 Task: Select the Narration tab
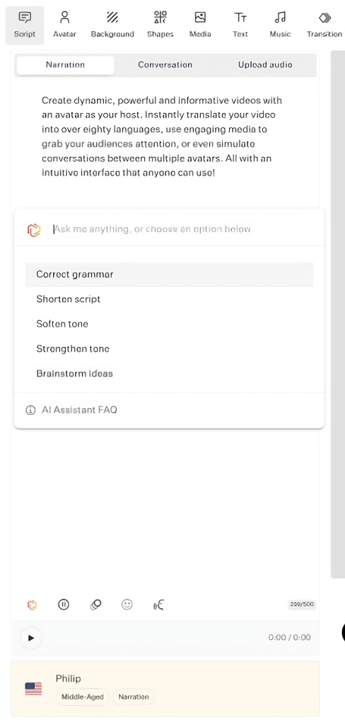(65, 64)
